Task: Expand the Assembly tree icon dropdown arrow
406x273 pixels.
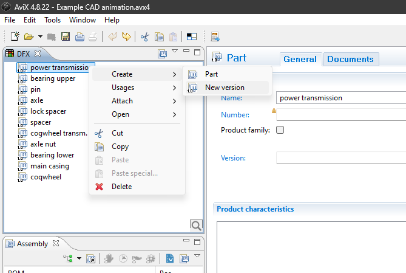Action: point(79,259)
